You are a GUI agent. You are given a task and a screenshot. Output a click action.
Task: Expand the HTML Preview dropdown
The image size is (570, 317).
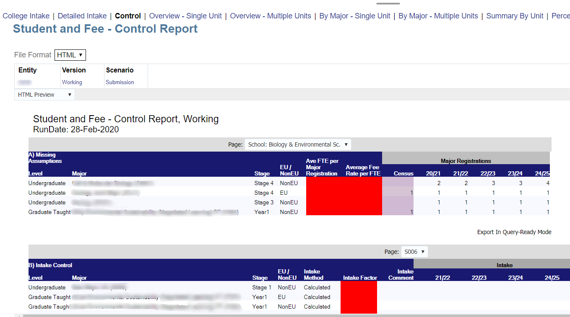[44, 95]
